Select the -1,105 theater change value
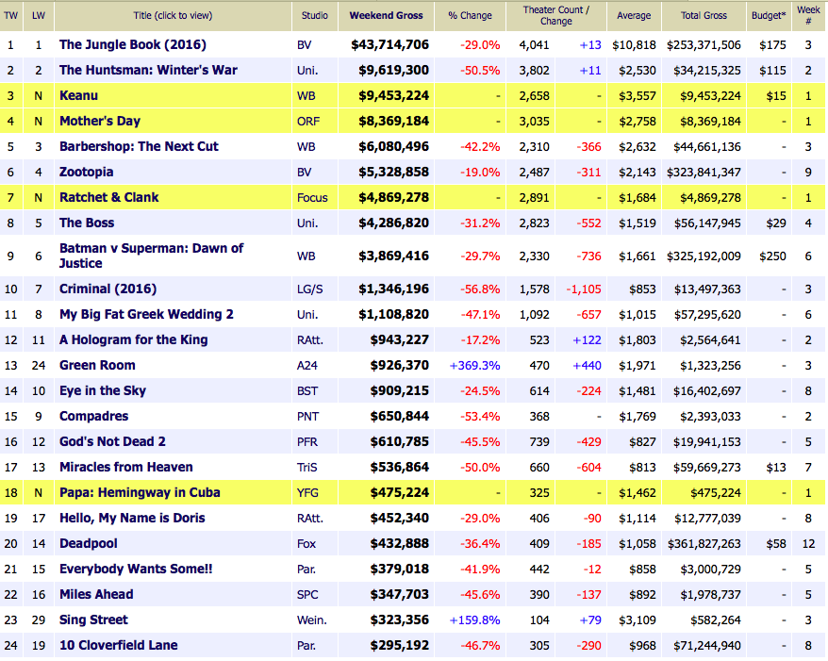Viewport: 828px width, 661px height. coord(584,289)
